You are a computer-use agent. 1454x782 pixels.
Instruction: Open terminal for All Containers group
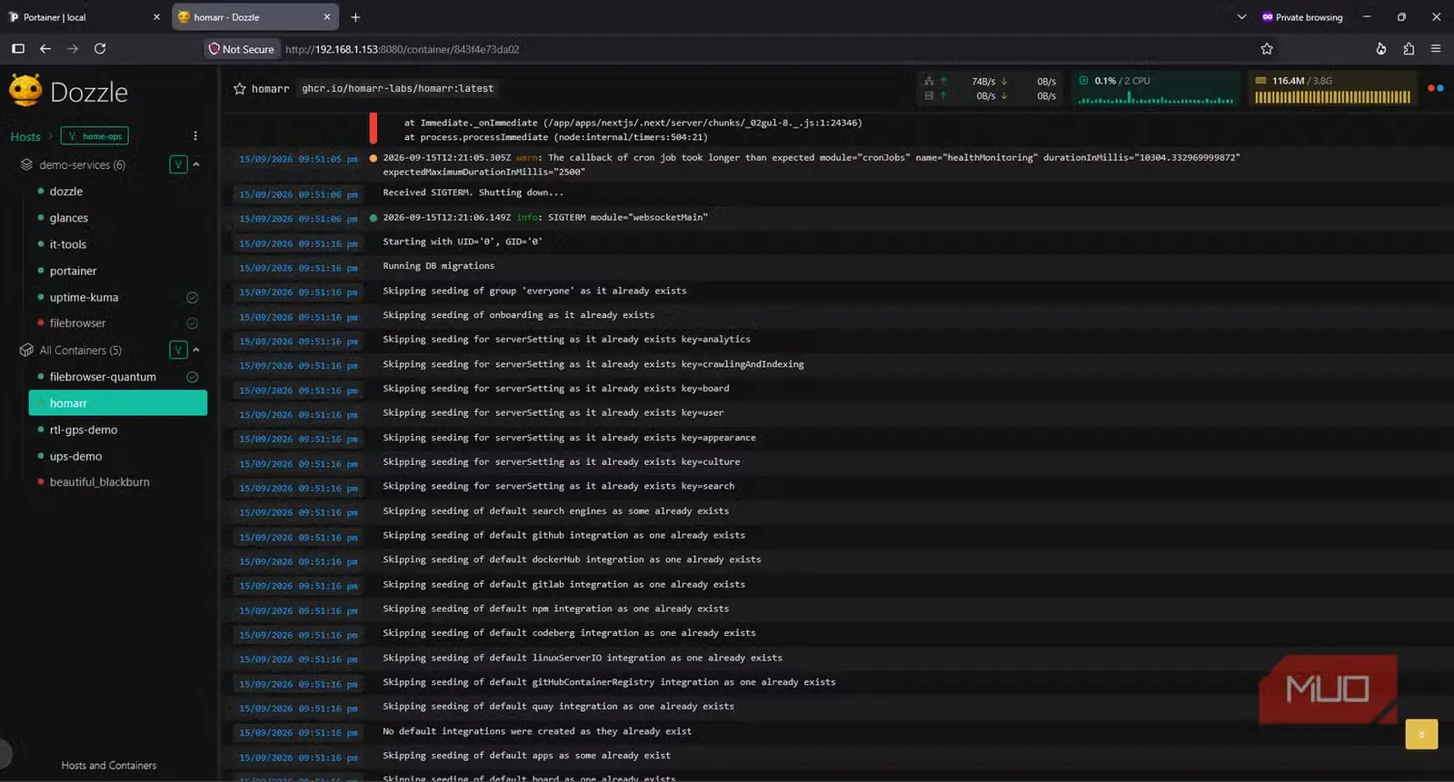pyautogui.click(x=178, y=350)
